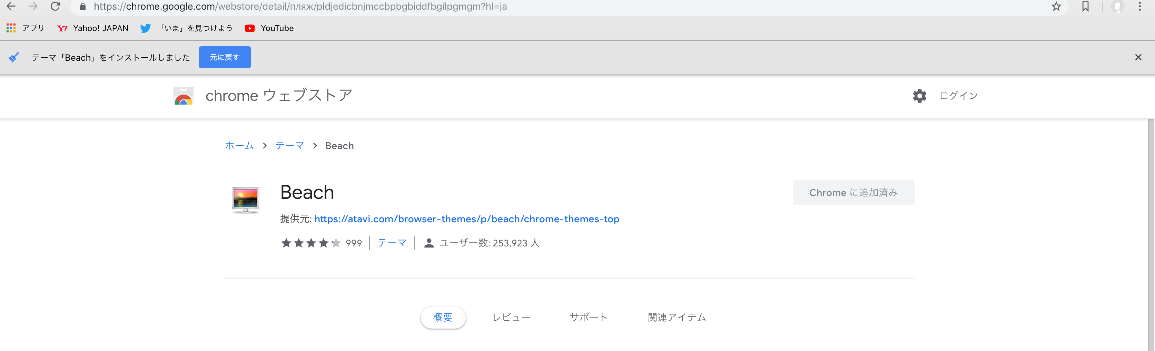Viewport: 1155px width, 351px height.
Task: Open the atavi.com provider link
Action: (467, 219)
